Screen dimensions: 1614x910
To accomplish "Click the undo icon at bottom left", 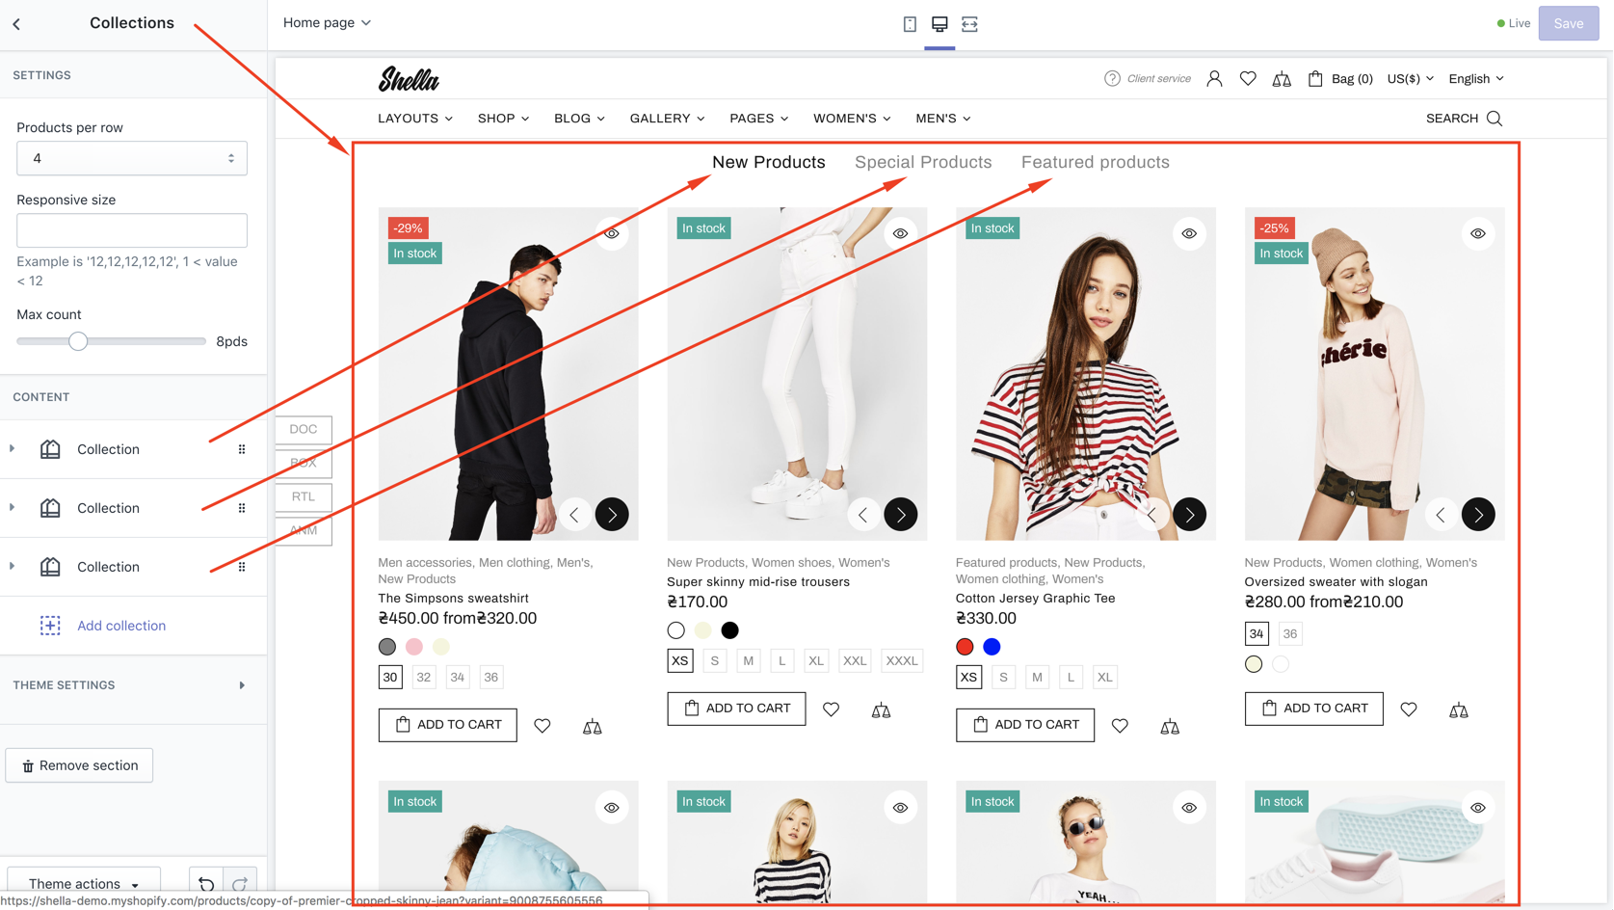I will pos(206,883).
